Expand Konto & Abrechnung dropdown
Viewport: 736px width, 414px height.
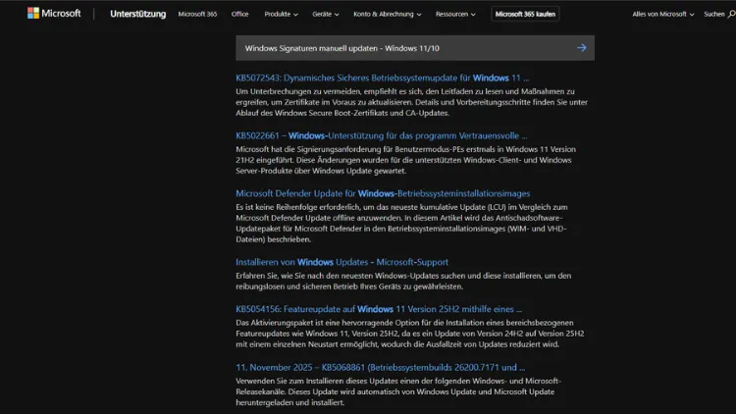tap(388, 14)
